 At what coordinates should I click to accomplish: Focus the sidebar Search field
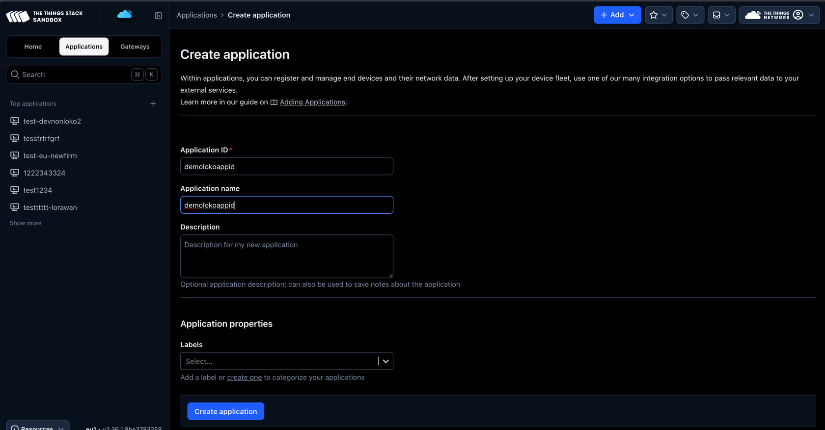[84, 75]
